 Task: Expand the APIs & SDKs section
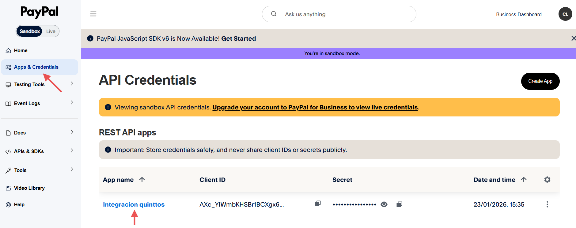coord(72,151)
